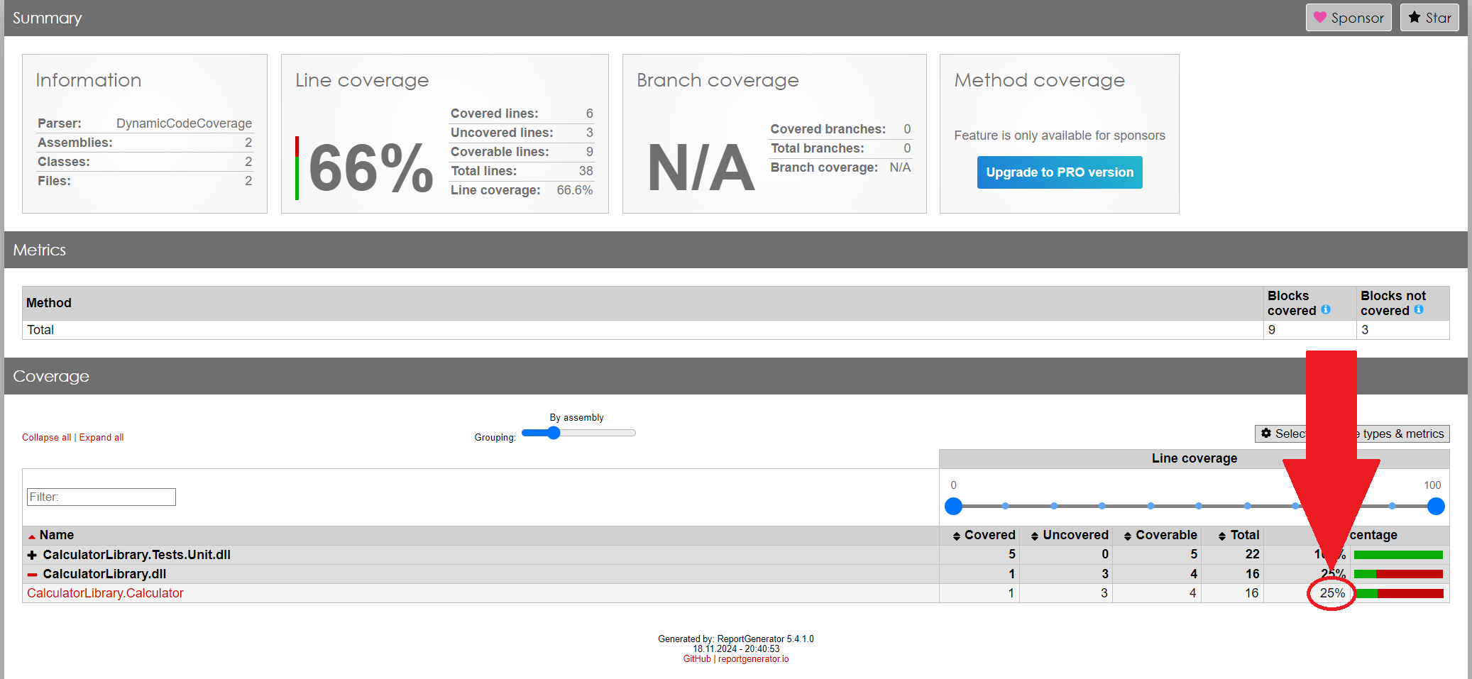1472x679 pixels.
Task: Click Upgrade to PRO version button
Action: tap(1059, 172)
